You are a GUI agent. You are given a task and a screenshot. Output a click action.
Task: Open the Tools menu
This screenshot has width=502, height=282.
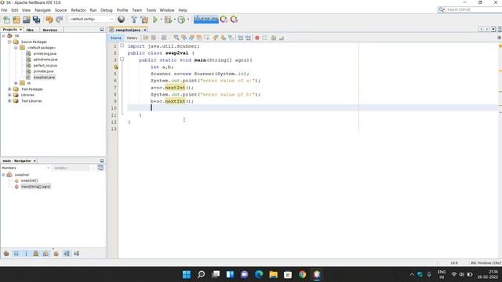pos(151,10)
